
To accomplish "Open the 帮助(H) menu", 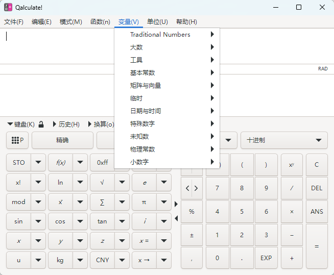I will tap(186, 22).
